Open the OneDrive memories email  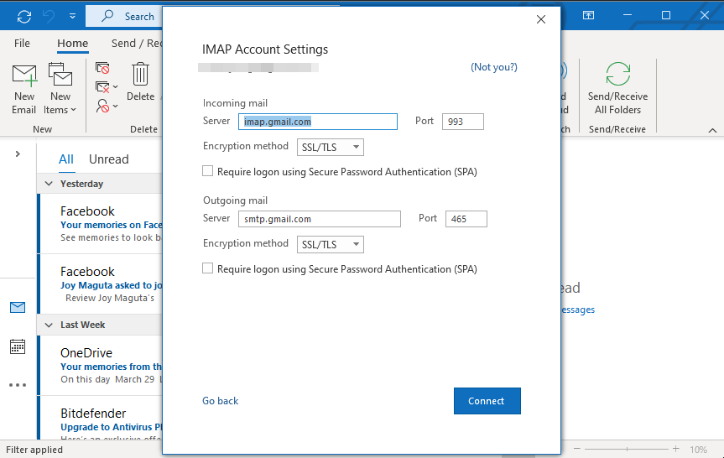[x=100, y=366]
